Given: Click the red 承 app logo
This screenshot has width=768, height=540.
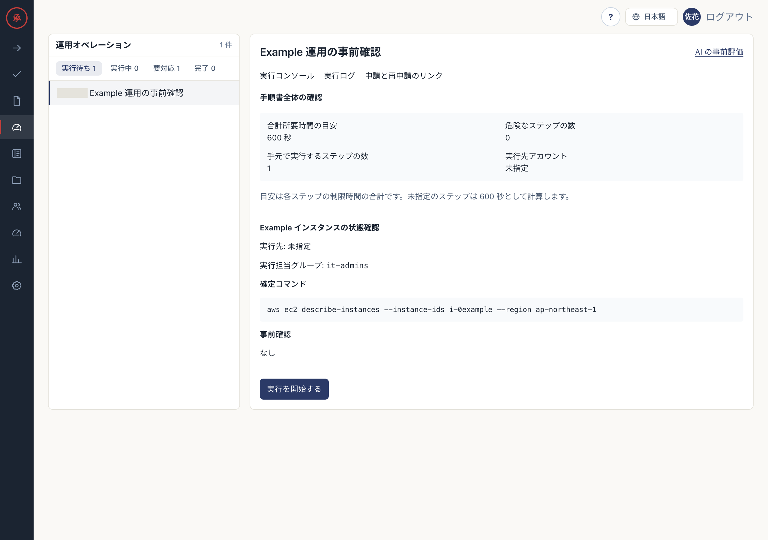Looking at the screenshot, I should point(17,18).
